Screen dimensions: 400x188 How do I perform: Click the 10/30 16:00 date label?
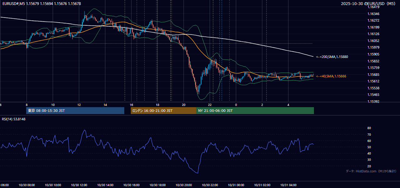click(131, 185)
